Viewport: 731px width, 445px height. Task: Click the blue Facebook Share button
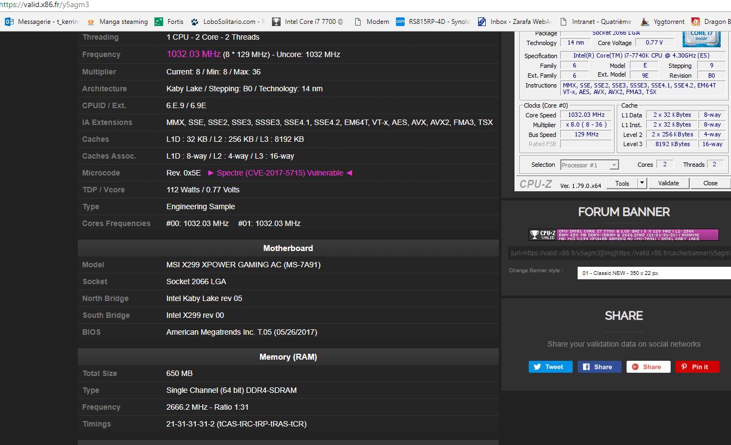pyautogui.click(x=599, y=367)
